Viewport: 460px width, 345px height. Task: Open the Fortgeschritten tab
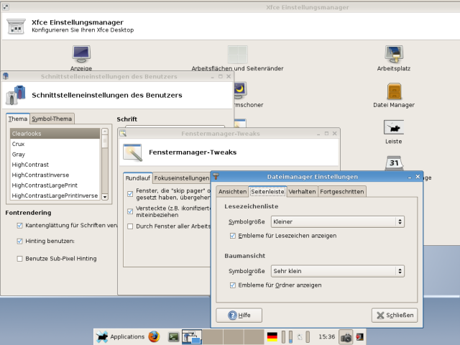(x=342, y=192)
